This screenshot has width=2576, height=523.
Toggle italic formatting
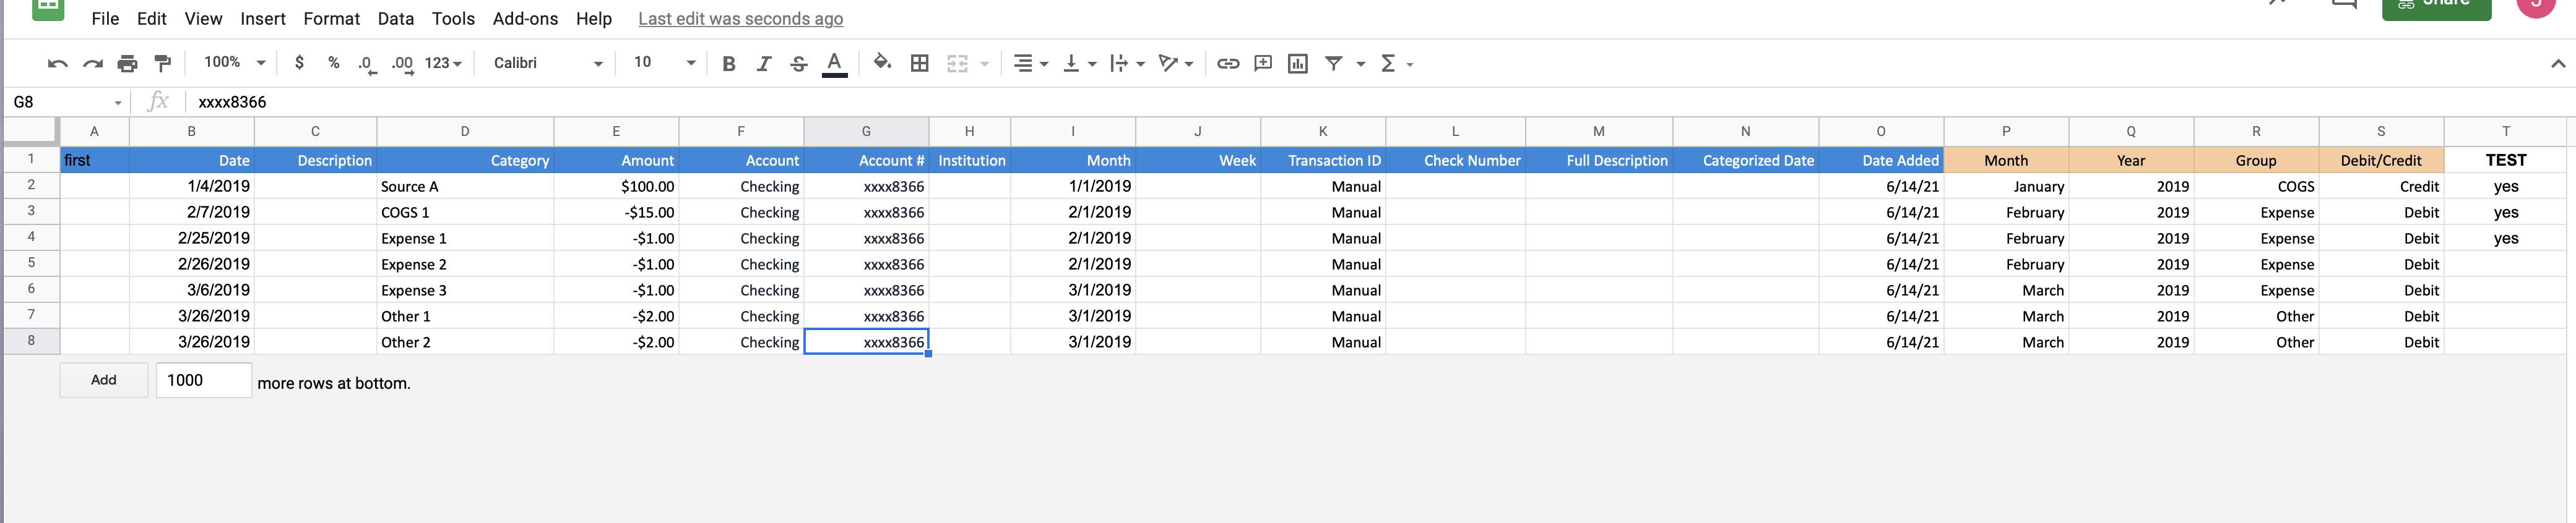pyautogui.click(x=764, y=64)
